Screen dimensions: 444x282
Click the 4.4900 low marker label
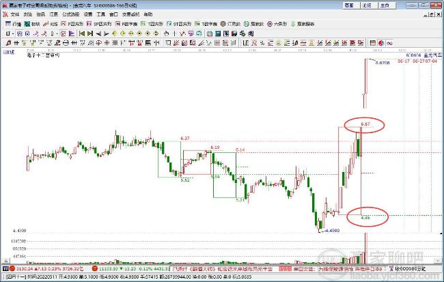click(x=332, y=231)
